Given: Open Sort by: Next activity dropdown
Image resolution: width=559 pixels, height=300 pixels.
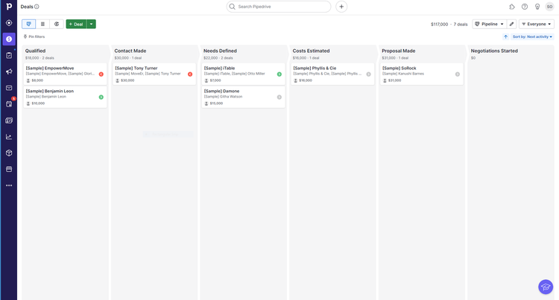Looking at the screenshot, I should tap(532, 36).
